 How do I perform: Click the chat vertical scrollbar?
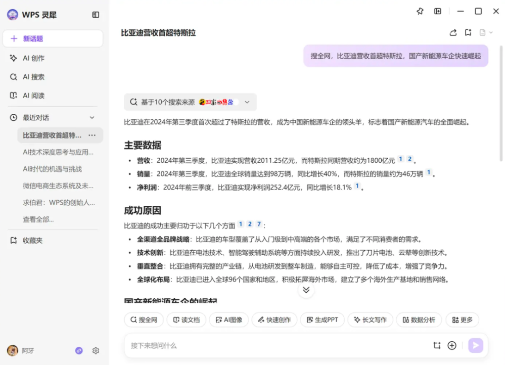501,103
